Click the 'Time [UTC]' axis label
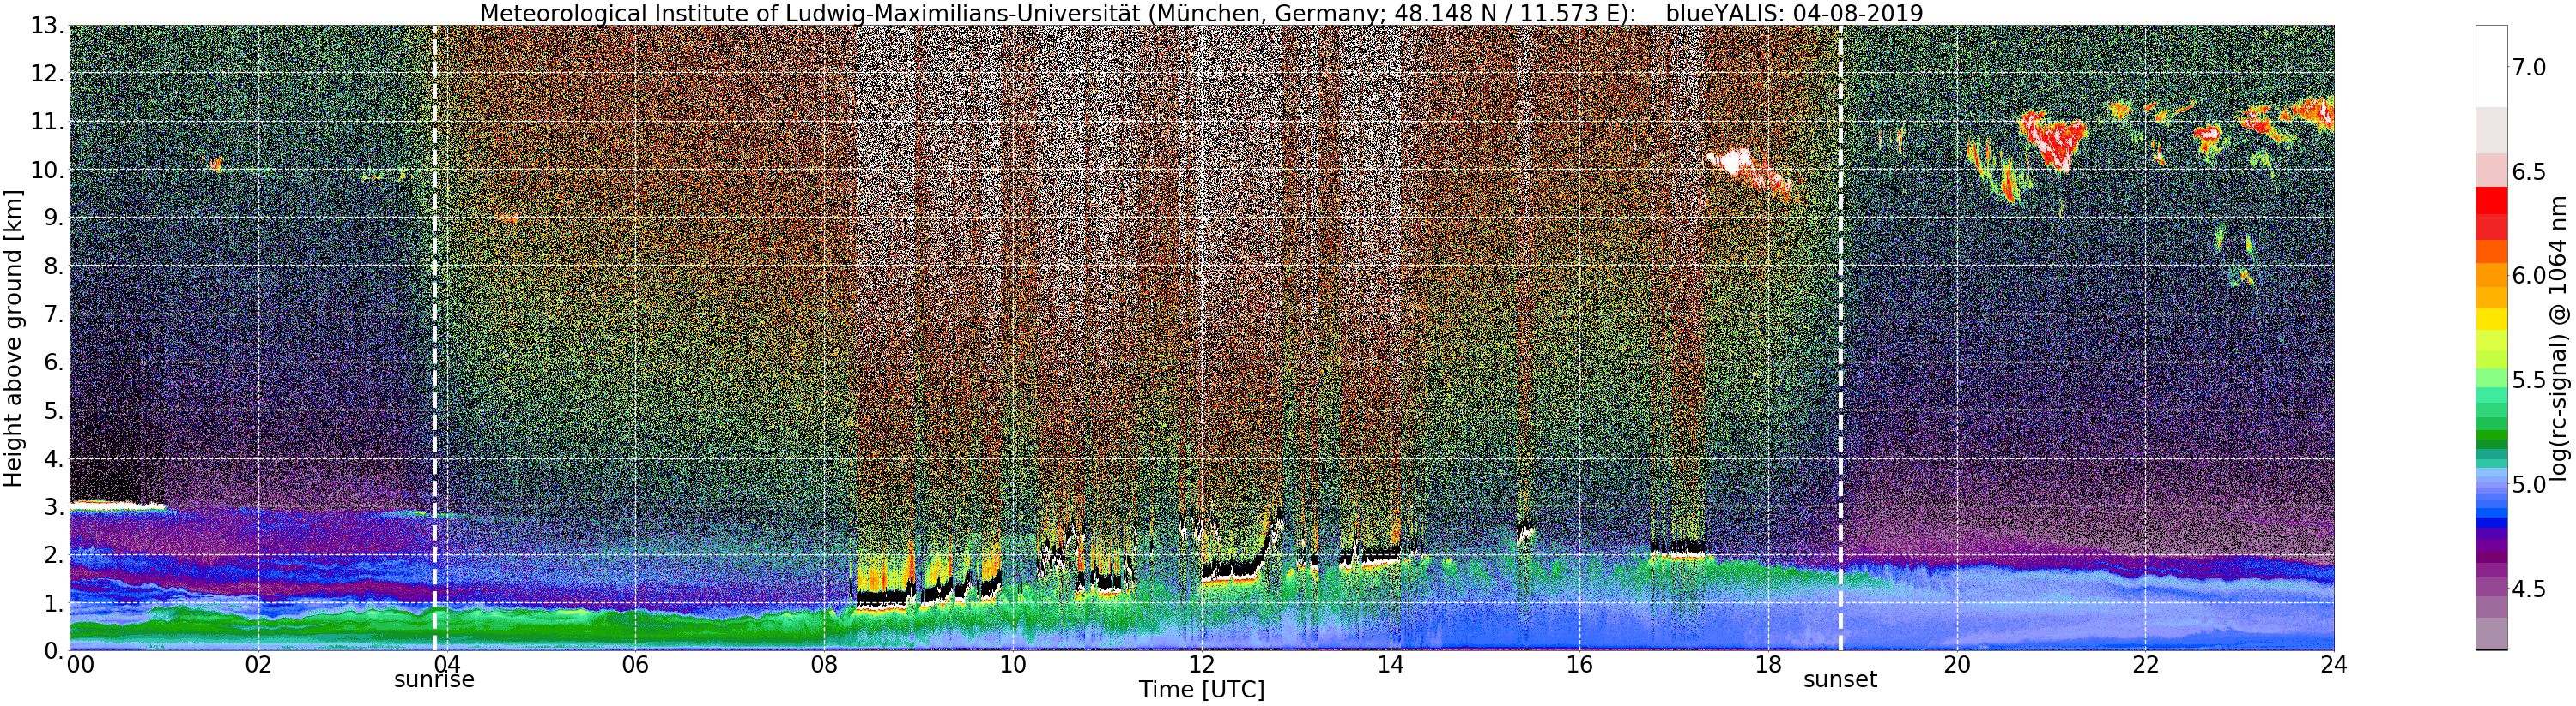Image resolution: width=2576 pixels, height=706 pixels. 1201,690
